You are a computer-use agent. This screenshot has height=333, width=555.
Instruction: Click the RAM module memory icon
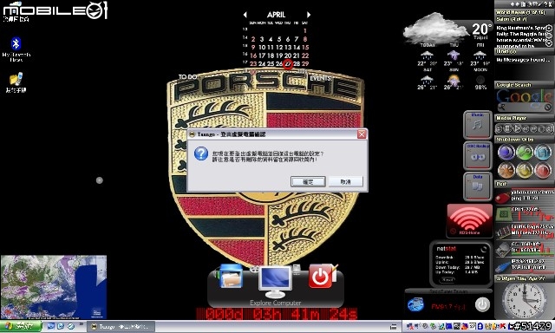pos(503,232)
